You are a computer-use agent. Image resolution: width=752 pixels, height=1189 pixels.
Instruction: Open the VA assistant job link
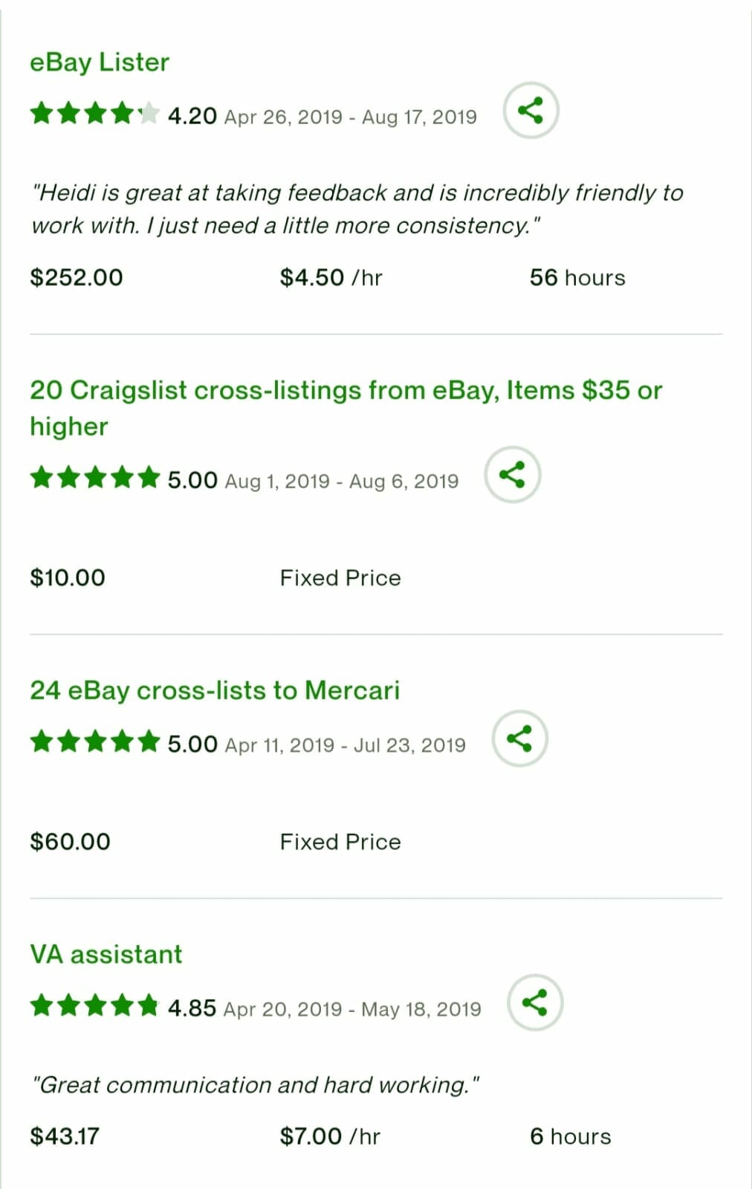(x=106, y=954)
